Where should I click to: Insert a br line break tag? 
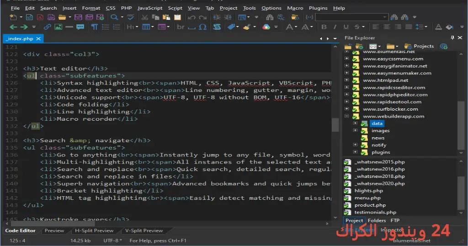point(181,27)
